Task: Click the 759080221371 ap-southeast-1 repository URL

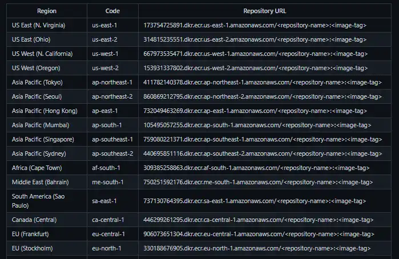Action: click(263, 139)
